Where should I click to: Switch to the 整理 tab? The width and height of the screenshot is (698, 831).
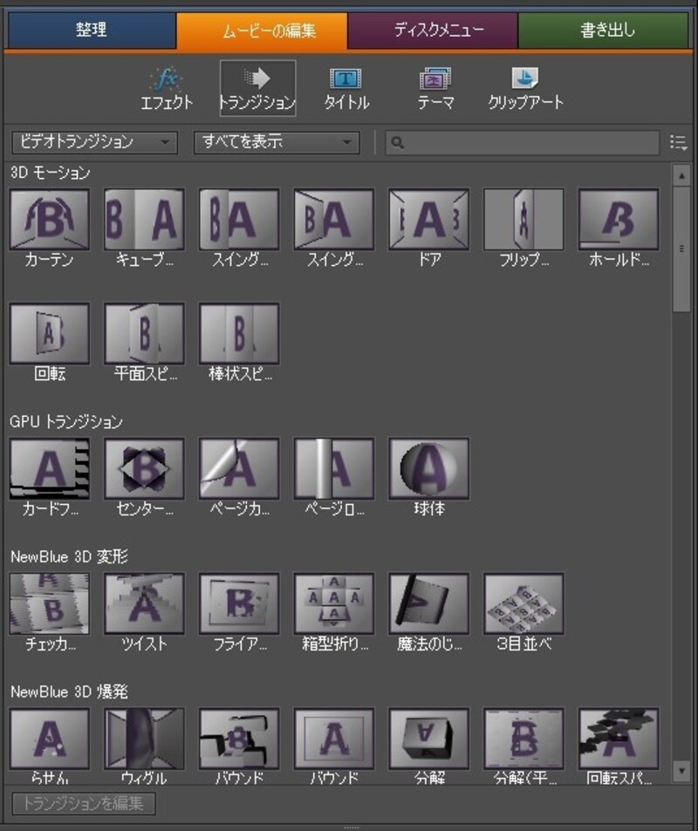click(91, 31)
